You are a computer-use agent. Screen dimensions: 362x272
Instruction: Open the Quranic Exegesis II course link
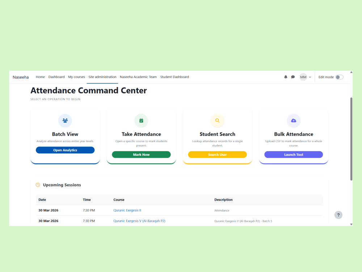pos(127,210)
